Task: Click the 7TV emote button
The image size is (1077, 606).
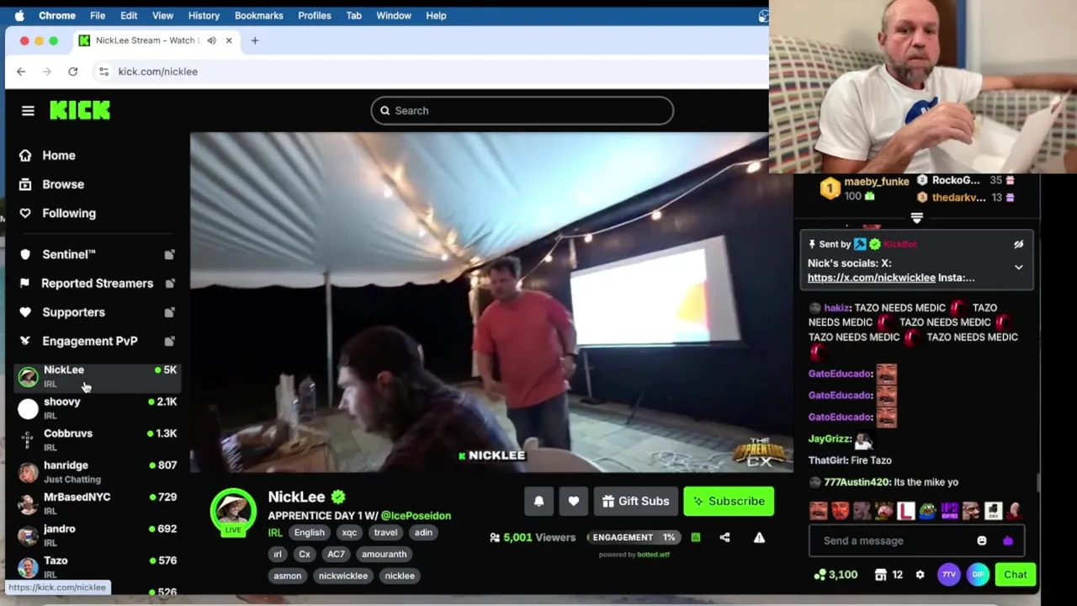Action: click(x=949, y=575)
